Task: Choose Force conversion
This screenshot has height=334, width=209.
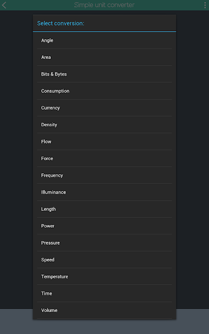Action: pos(104,159)
